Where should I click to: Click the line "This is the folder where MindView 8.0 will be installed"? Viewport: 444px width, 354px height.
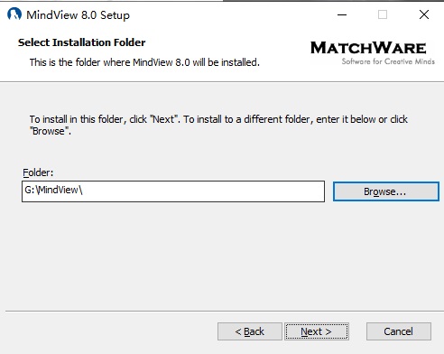(x=144, y=62)
